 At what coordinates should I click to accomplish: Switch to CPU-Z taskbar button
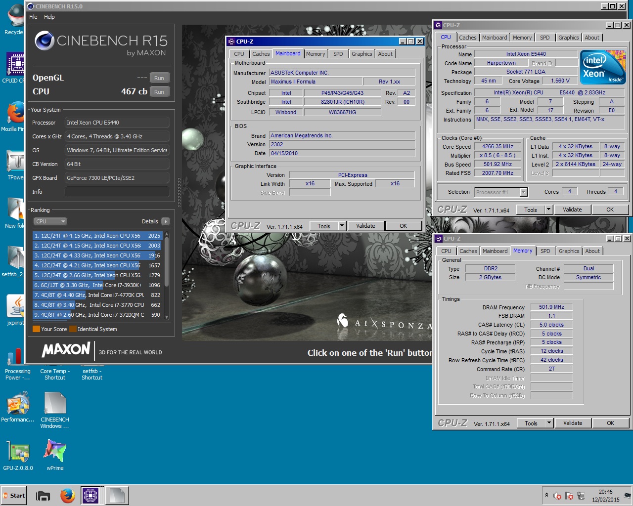pos(91,496)
